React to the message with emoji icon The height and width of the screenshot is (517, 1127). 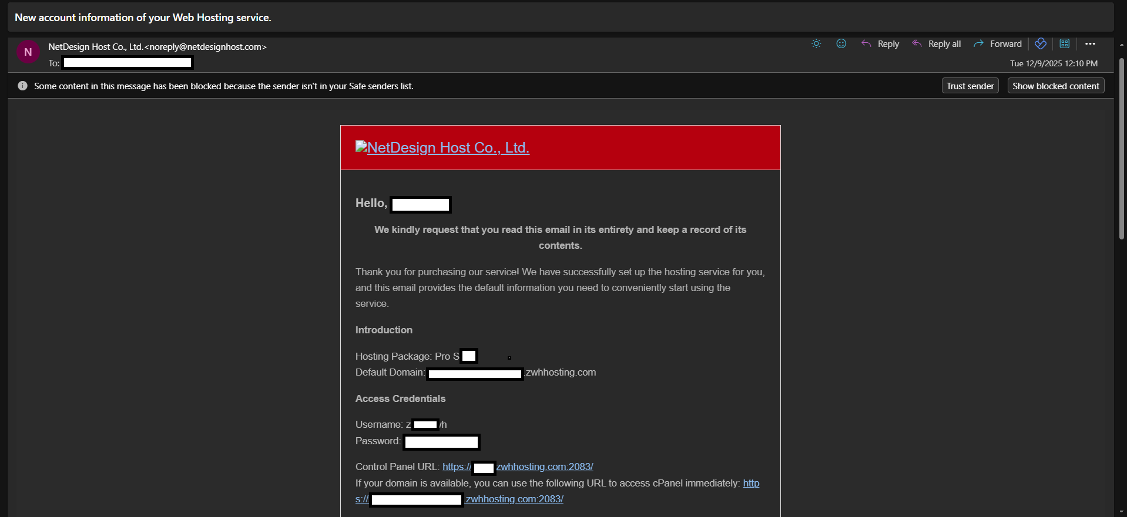(841, 43)
